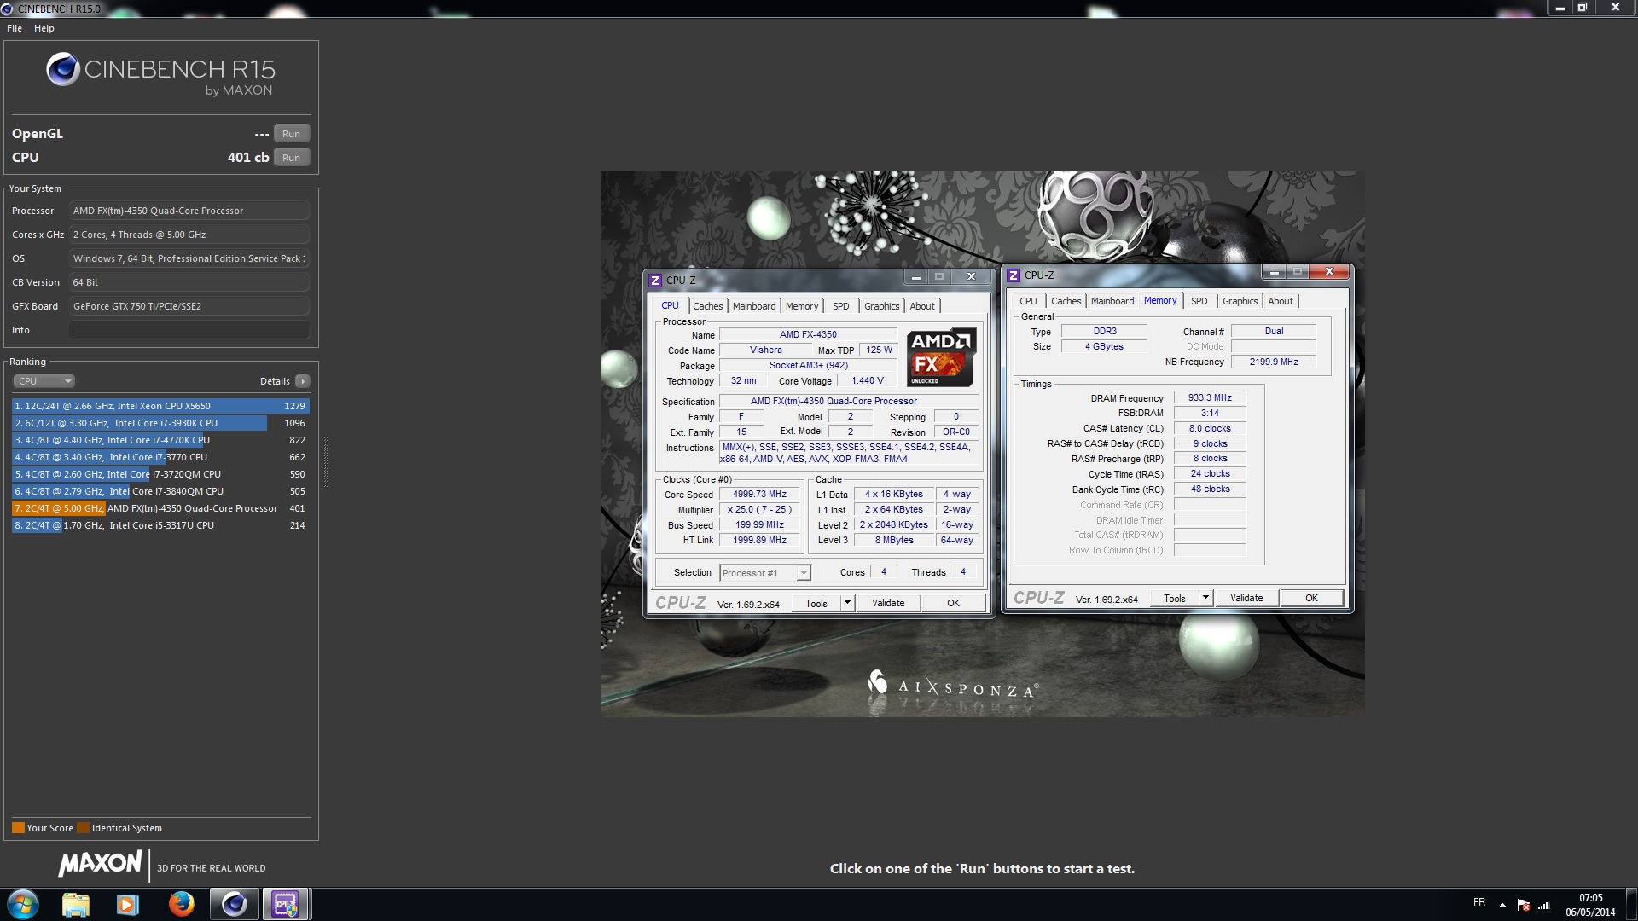
Task: Click the Info input field
Action: pyautogui.click(x=189, y=330)
